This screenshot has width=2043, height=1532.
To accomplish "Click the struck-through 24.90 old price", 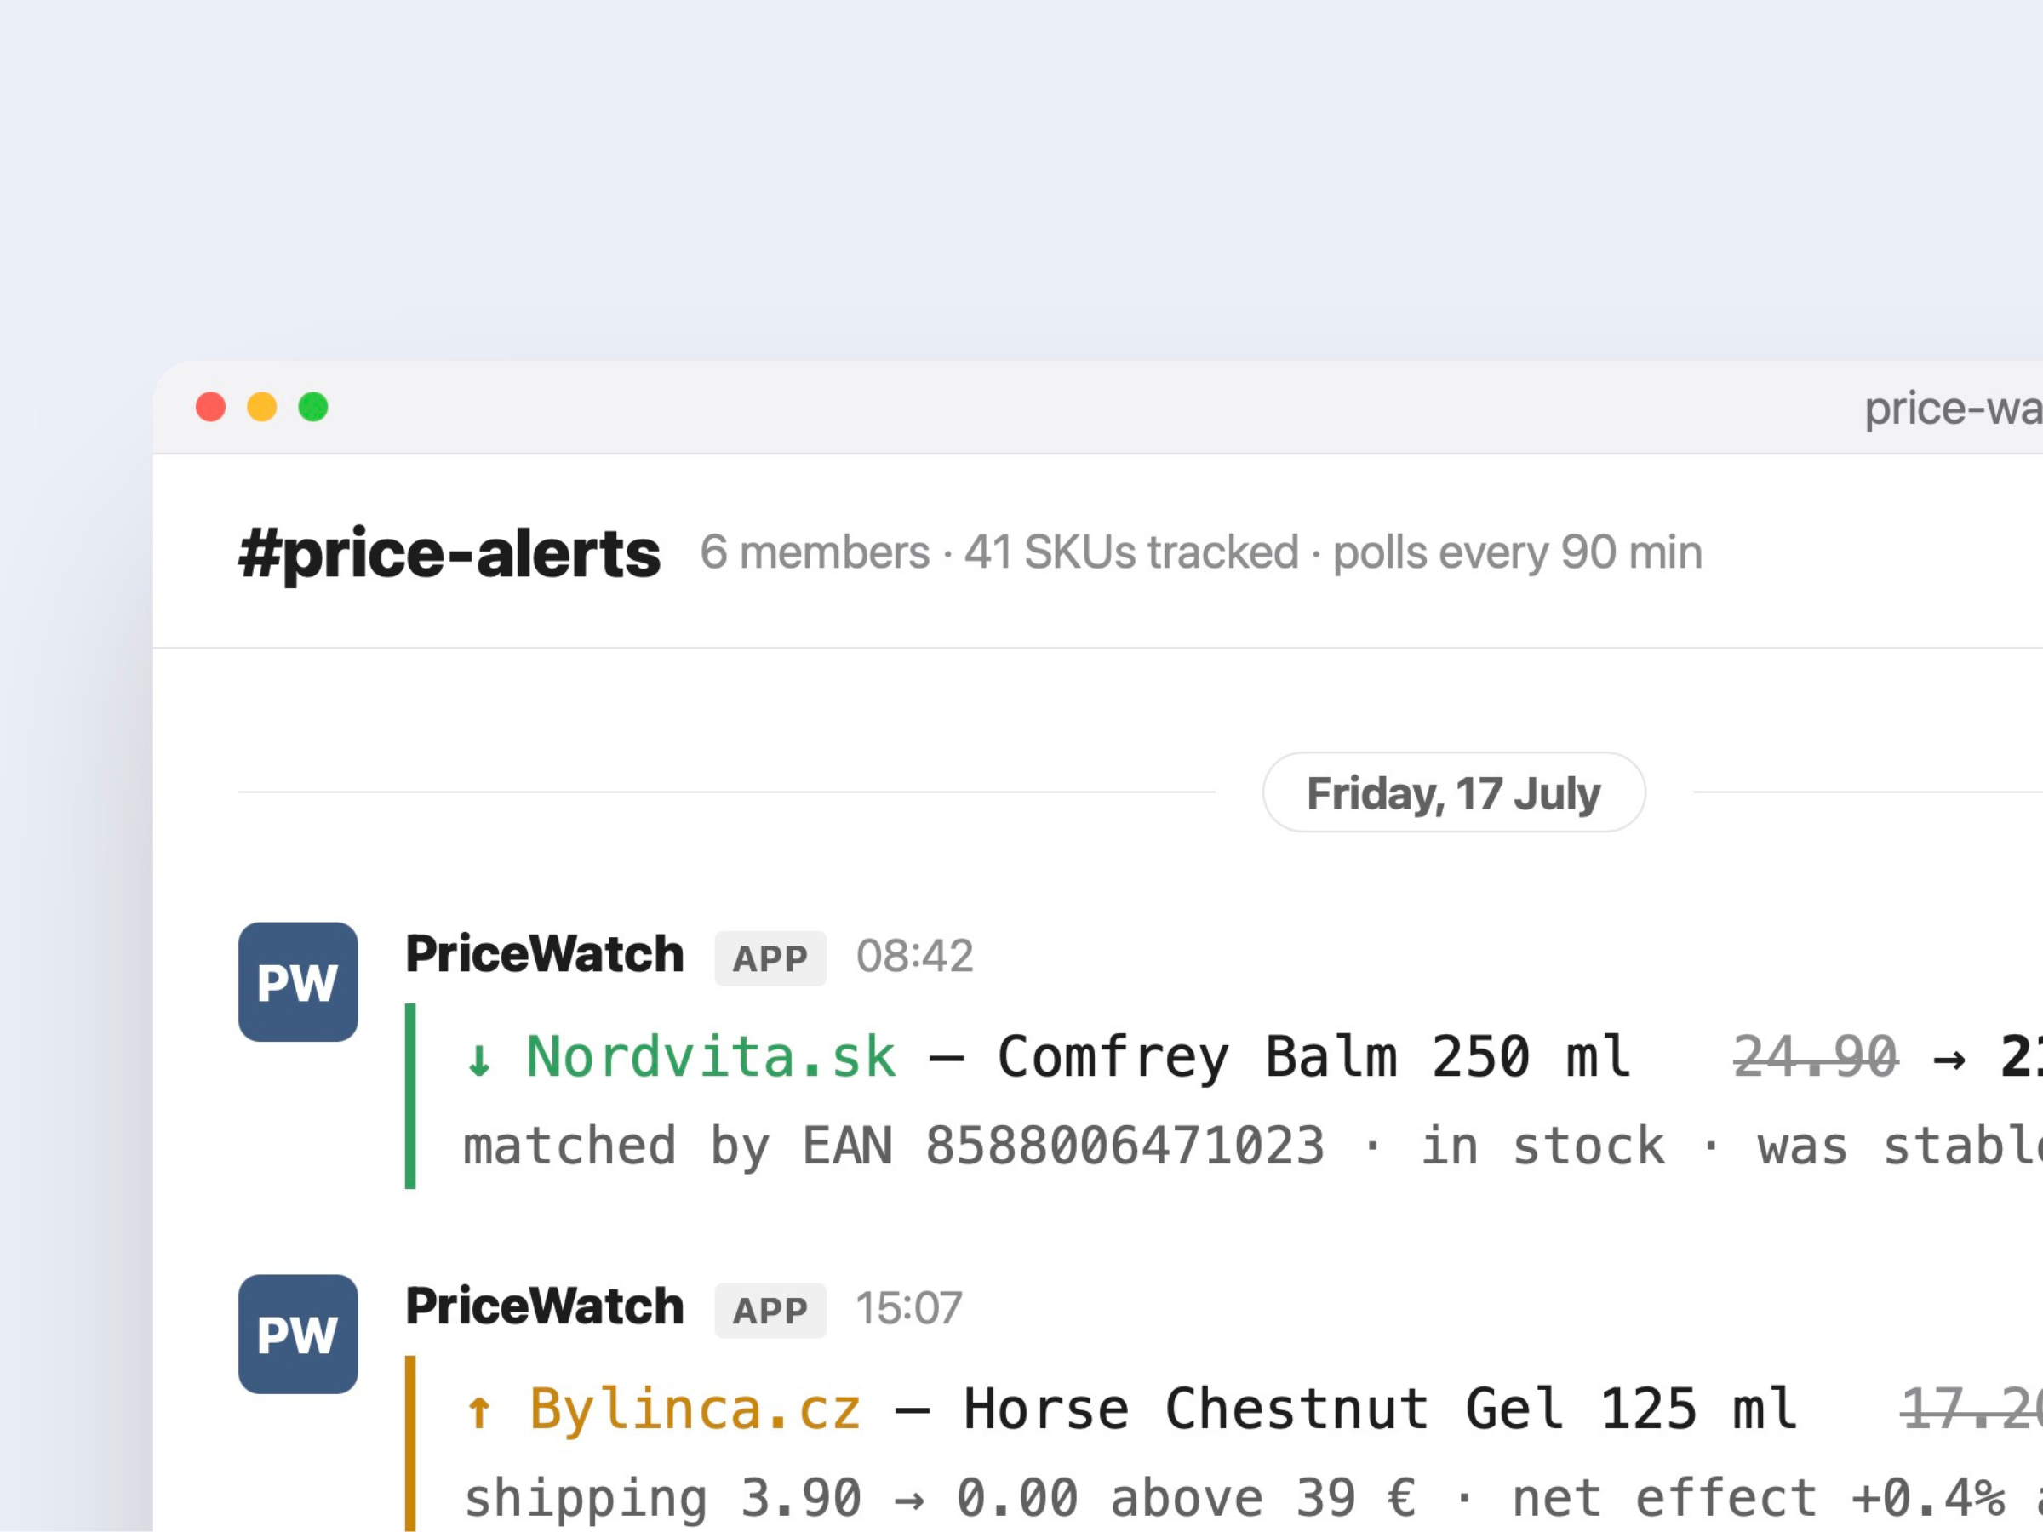I will tap(1815, 1056).
